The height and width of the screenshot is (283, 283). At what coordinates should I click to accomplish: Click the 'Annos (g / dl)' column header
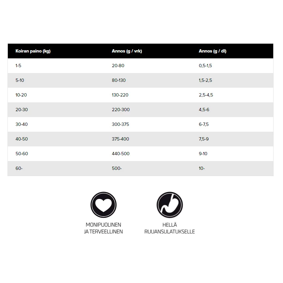click(213, 51)
